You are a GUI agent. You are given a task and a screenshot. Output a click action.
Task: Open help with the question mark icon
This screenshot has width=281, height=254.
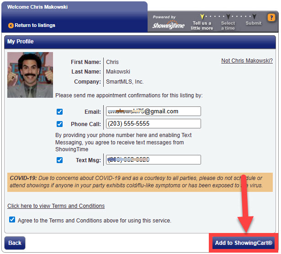pyautogui.click(x=271, y=18)
